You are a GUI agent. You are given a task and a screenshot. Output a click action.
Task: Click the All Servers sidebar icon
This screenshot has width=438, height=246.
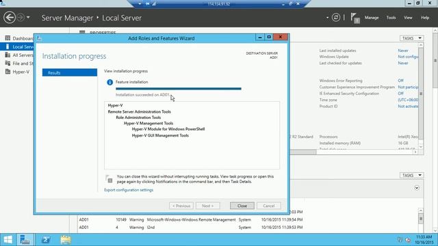[8, 55]
